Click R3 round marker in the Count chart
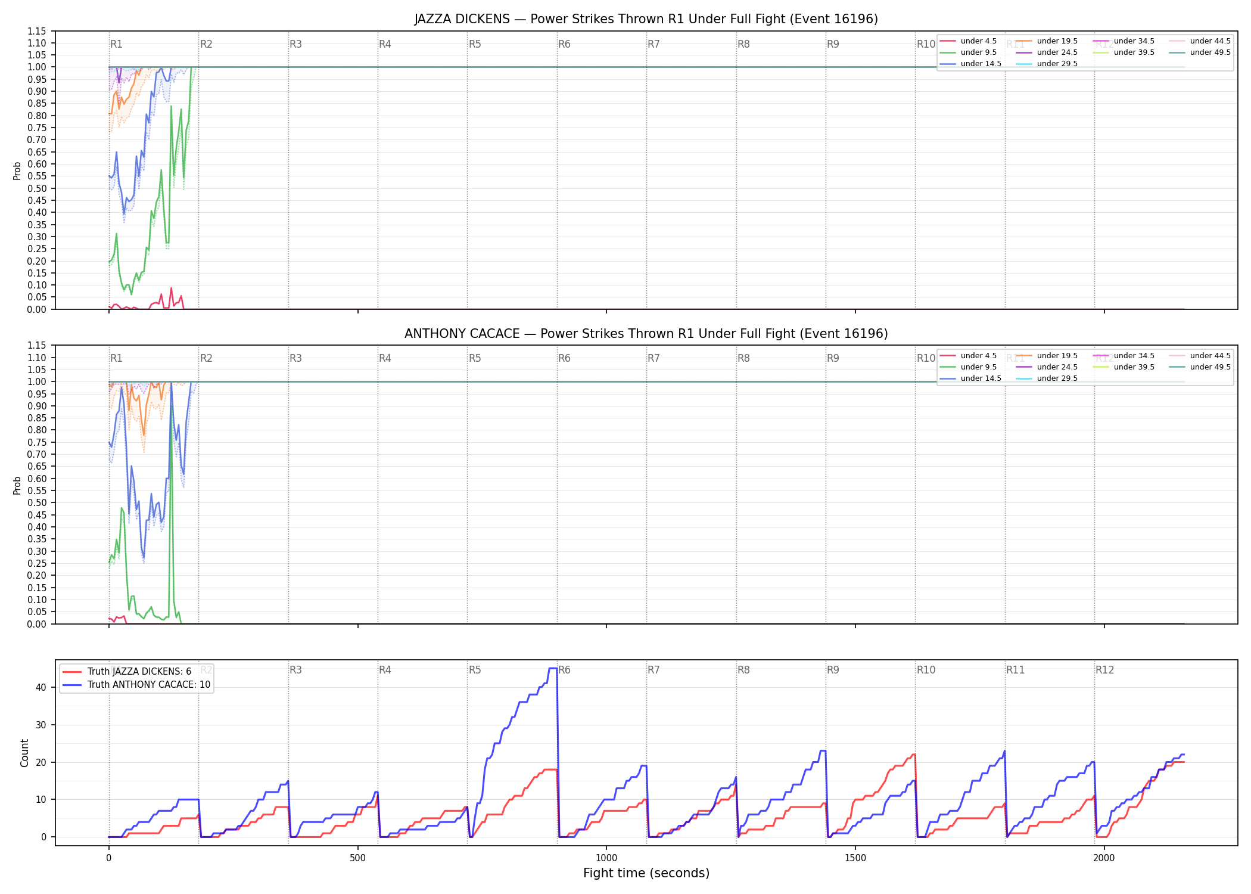 click(x=295, y=670)
